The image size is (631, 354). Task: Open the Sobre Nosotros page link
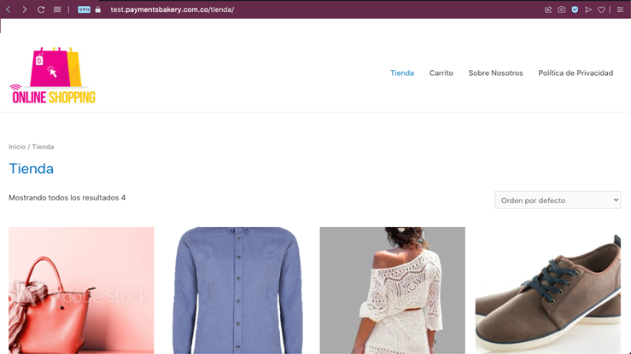[x=495, y=73]
